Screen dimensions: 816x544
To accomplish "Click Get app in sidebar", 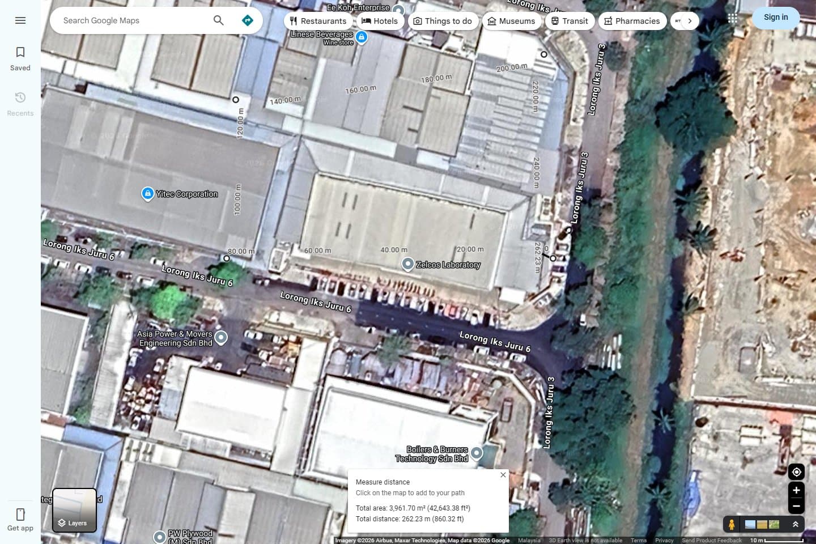I will coord(20,519).
